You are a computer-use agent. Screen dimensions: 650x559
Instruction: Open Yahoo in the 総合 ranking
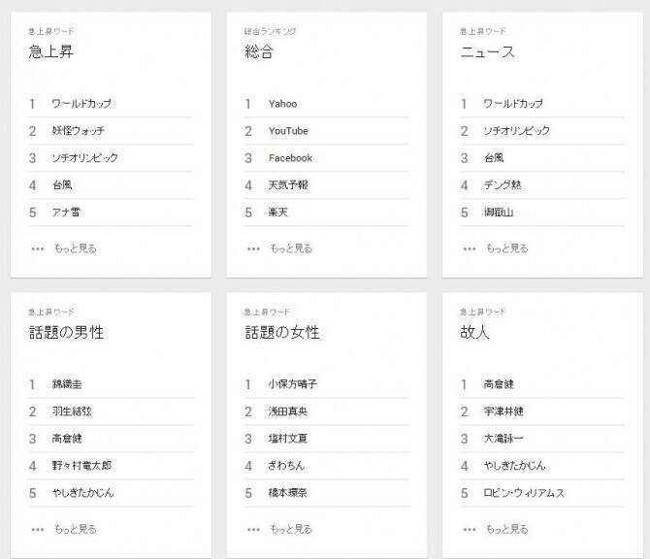coord(283,104)
